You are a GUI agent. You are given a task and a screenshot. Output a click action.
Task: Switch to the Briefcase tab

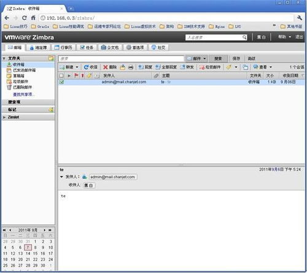click(110, 47)
